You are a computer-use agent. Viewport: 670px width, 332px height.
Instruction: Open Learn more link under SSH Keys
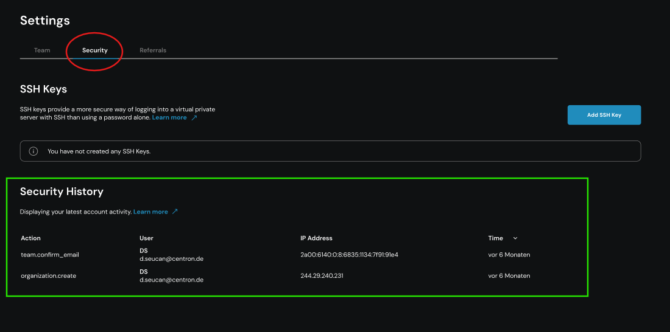click(169, 117)
